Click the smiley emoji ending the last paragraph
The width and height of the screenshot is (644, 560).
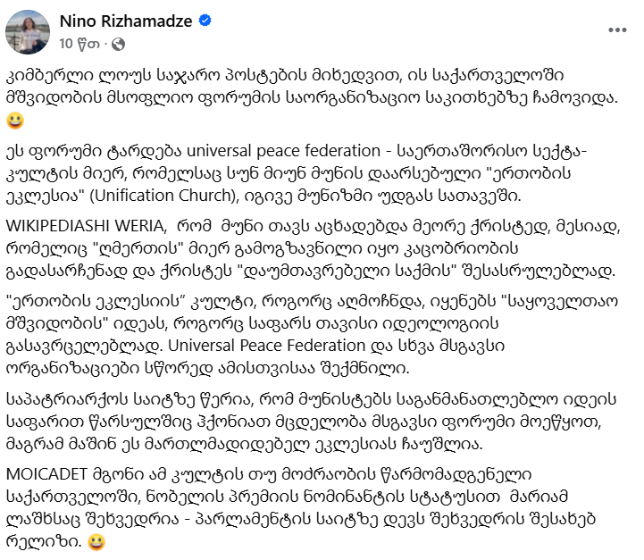[96, 541]
